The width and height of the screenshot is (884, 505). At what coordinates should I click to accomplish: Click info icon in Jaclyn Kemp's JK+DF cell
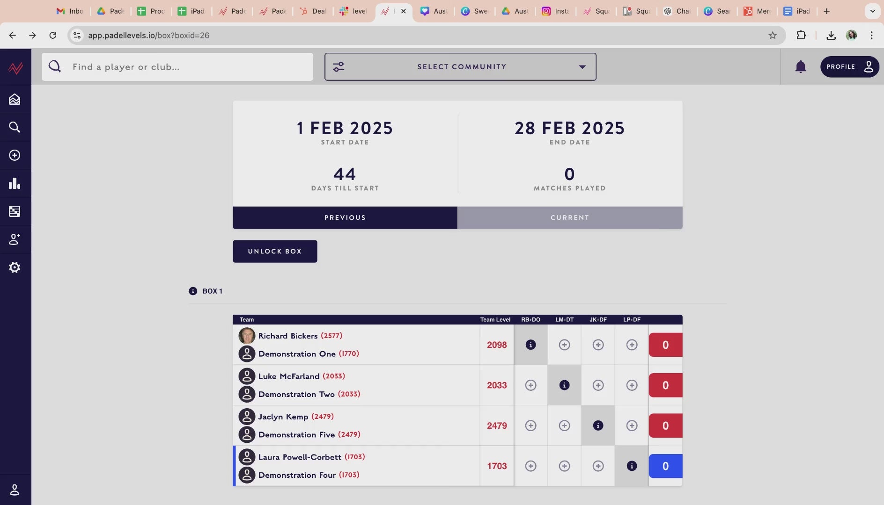598,426
